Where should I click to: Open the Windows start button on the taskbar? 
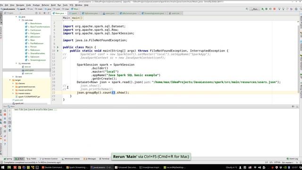3,168
